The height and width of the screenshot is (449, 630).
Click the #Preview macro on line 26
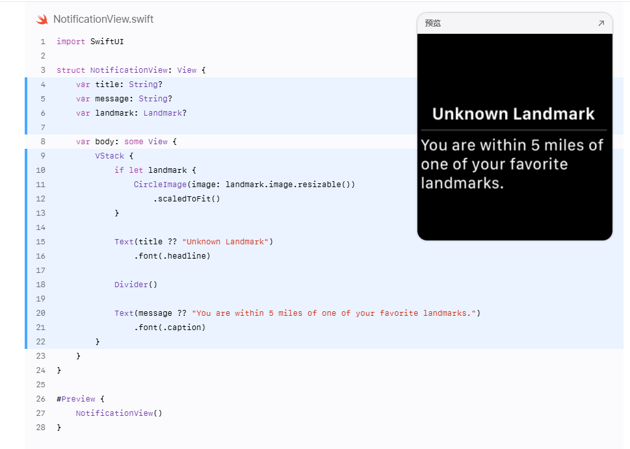76,399
